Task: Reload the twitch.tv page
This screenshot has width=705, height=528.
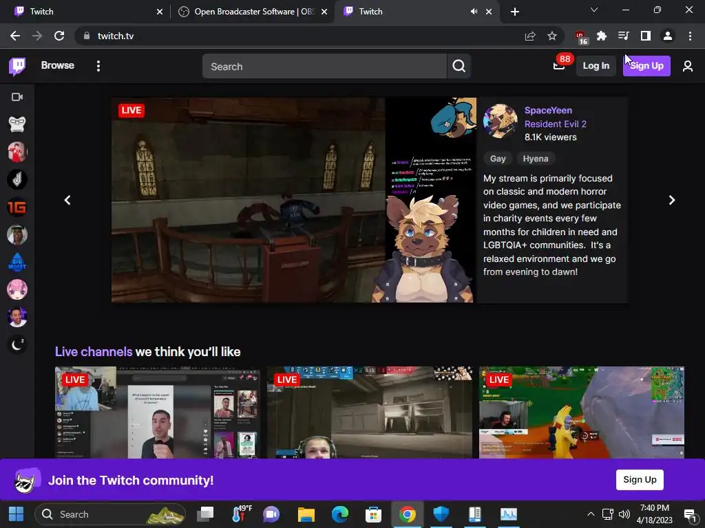Action: (x=59, y=36)
